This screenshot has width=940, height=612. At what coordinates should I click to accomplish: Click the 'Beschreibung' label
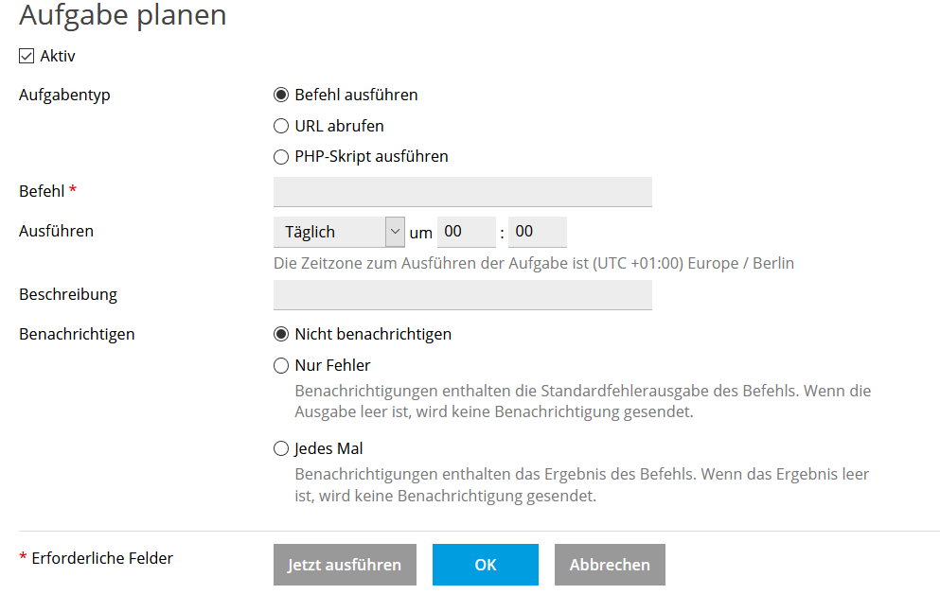point(68,294)
